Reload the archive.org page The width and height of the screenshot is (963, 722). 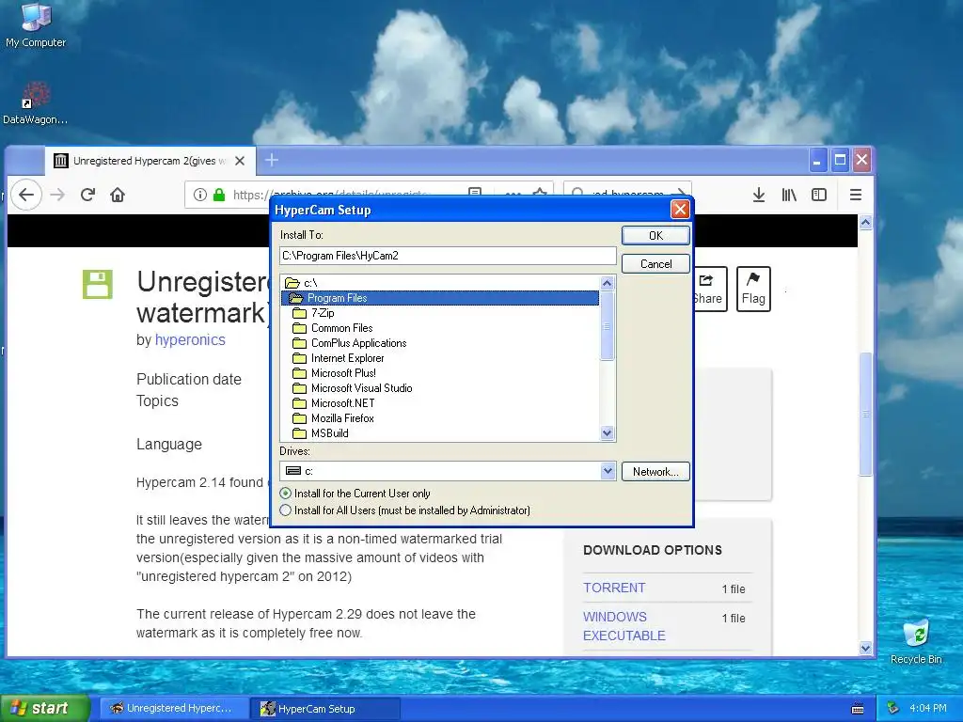pos(87,196)
